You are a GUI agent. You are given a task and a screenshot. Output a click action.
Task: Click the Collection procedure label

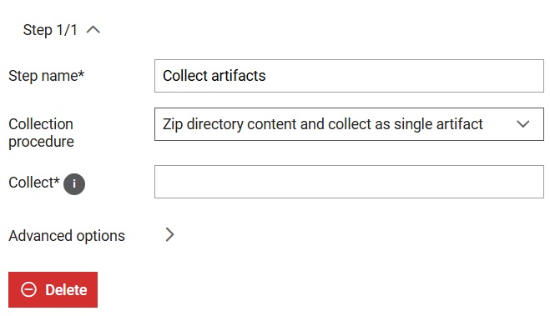coord(41,133)
